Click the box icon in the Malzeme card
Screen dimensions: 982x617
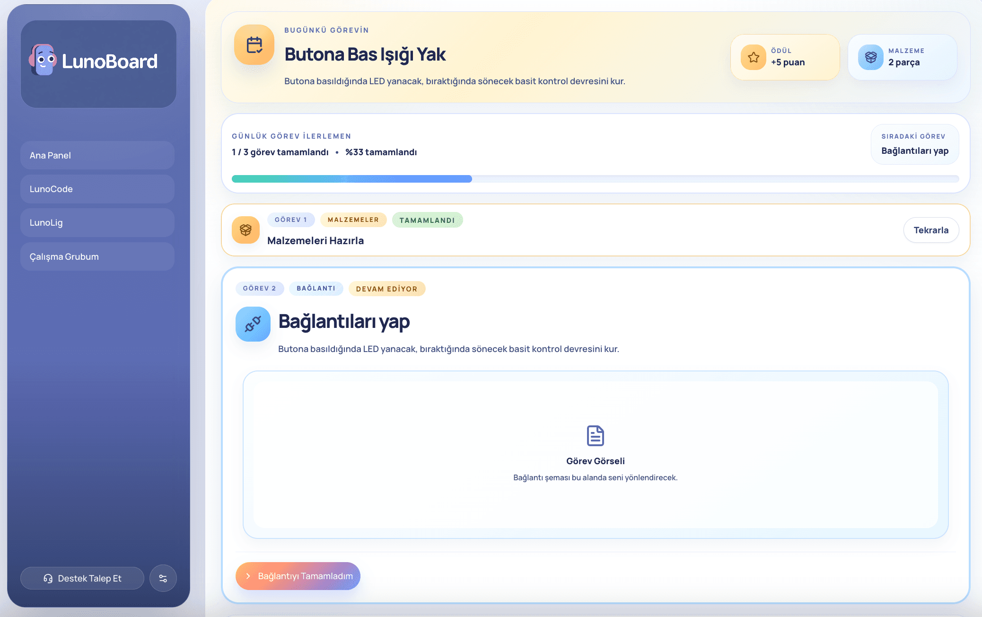tap(871, 57)
